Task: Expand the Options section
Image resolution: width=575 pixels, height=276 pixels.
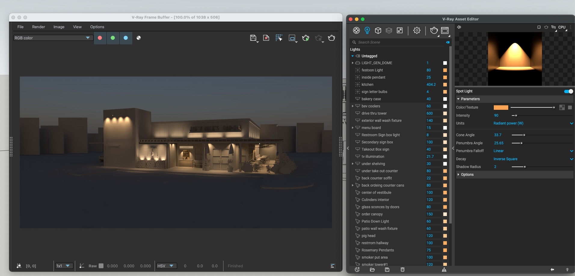Action: pos(467,175)
